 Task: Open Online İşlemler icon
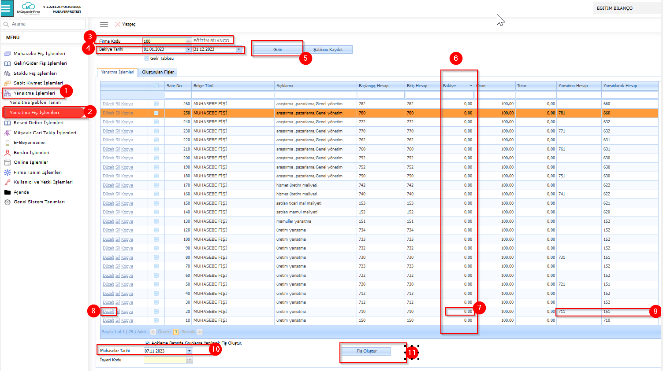click(x=7, y=162)
